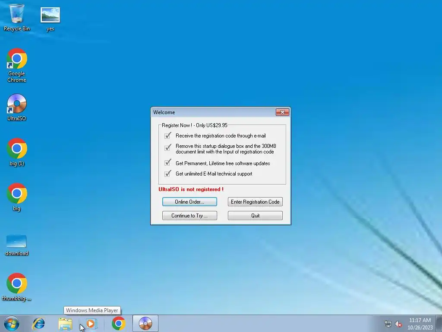Select the 'big' Chrome file on desktop
442x332 pixels.
pos(17,197)
